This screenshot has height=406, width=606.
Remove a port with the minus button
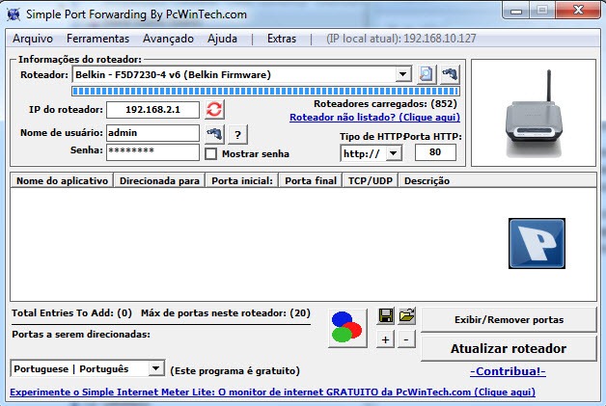point(406,339)
